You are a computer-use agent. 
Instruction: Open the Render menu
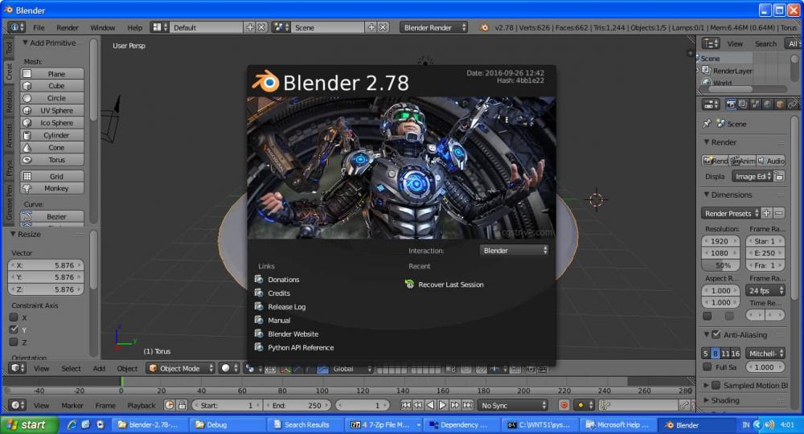coord(68,27)
